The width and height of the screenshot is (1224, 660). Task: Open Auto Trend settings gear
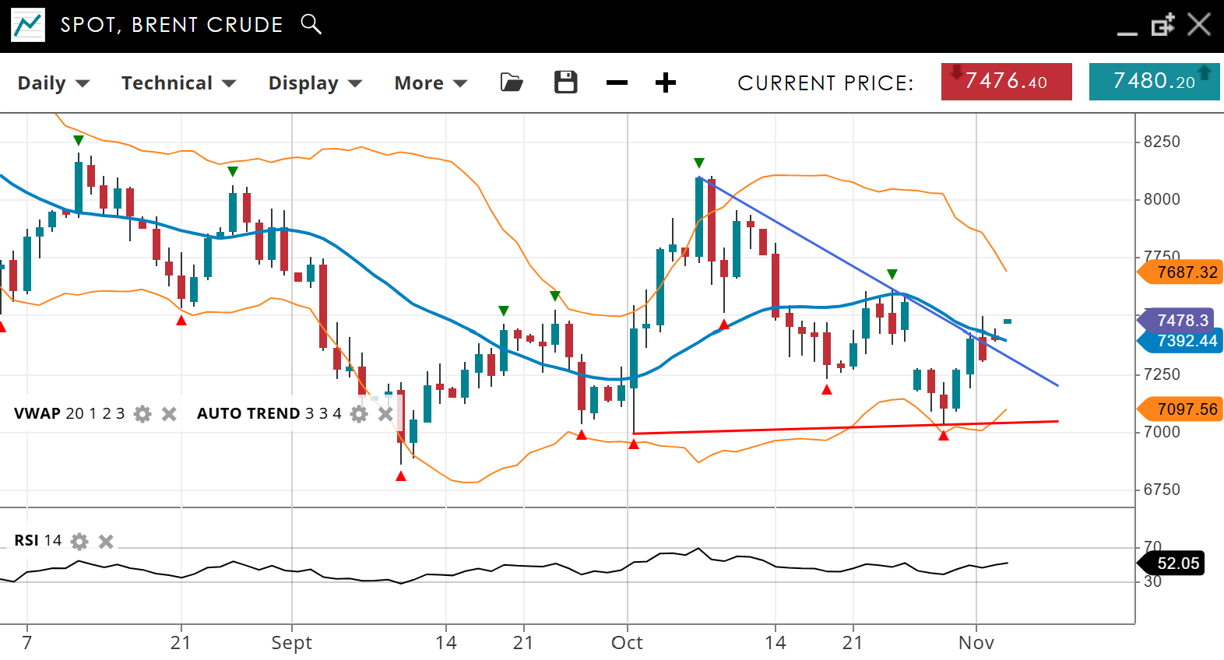(x=359, y=414)
